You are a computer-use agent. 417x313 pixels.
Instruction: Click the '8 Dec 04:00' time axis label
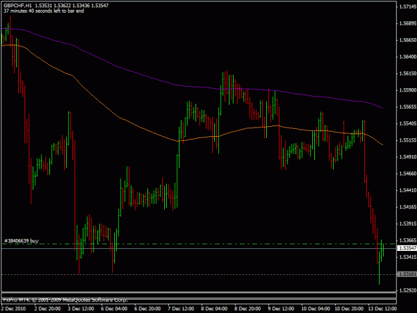tap(214, 309)
